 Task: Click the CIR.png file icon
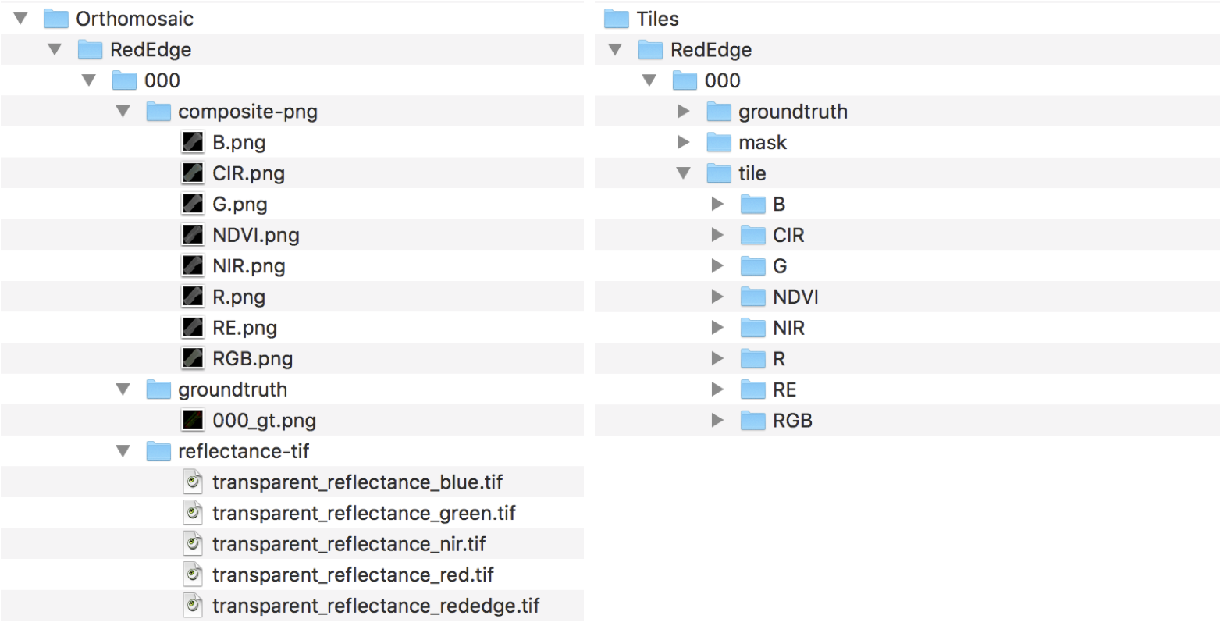coord(193,173)
